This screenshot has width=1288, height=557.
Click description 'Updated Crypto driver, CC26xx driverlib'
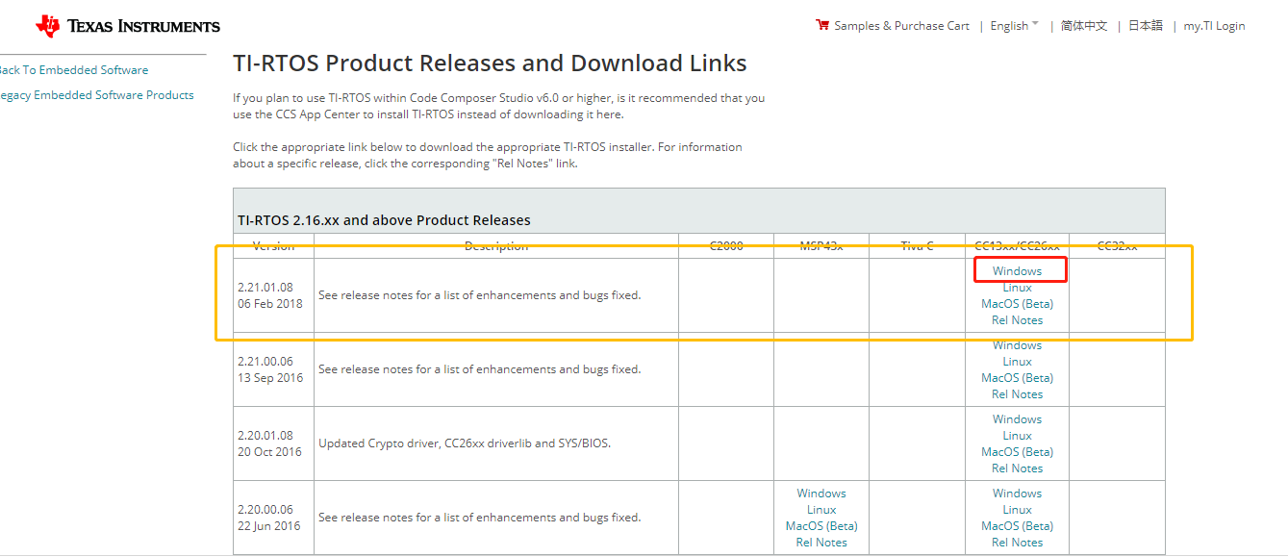465,443
